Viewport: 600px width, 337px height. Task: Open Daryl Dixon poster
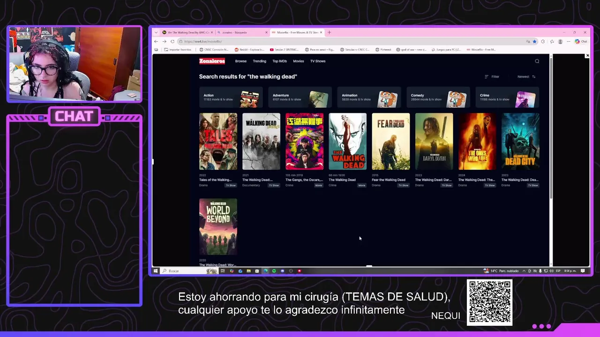tap(434, 141)
